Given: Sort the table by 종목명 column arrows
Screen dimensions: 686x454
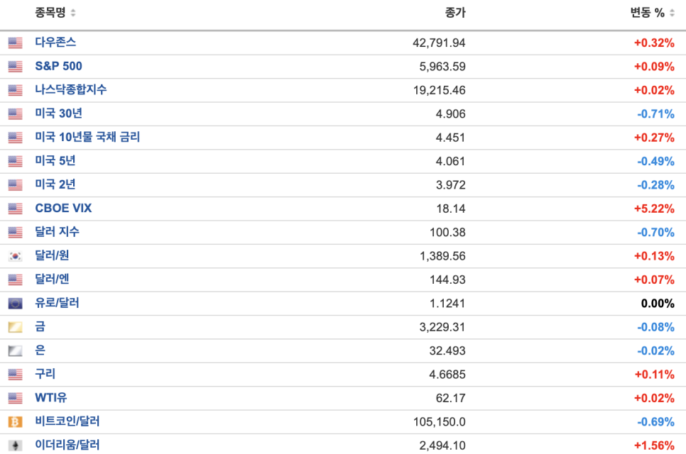Looking at the screenshot, I should (73, 13).
